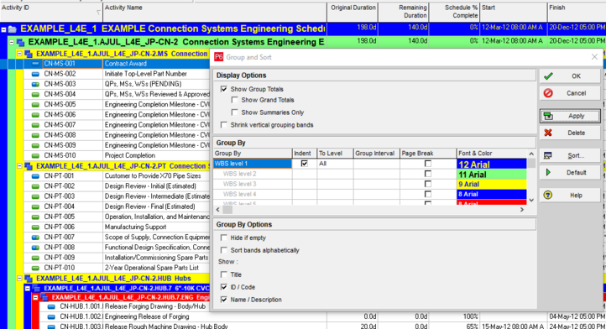Collapse the JP-CN-2.HUB Hubs band
The height and width of the screenshot is (329, 606).
click(x=19, y=279)
